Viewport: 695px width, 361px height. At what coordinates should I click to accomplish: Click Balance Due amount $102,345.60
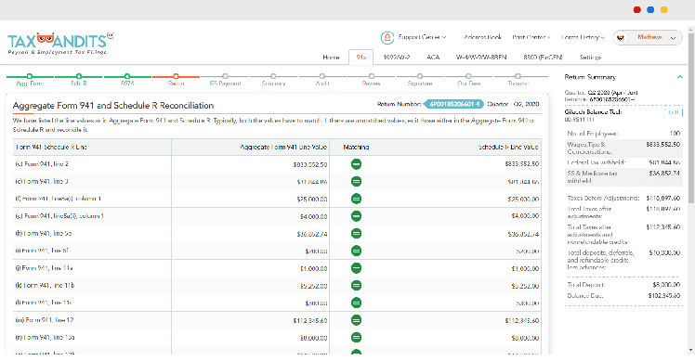[663, 295]
